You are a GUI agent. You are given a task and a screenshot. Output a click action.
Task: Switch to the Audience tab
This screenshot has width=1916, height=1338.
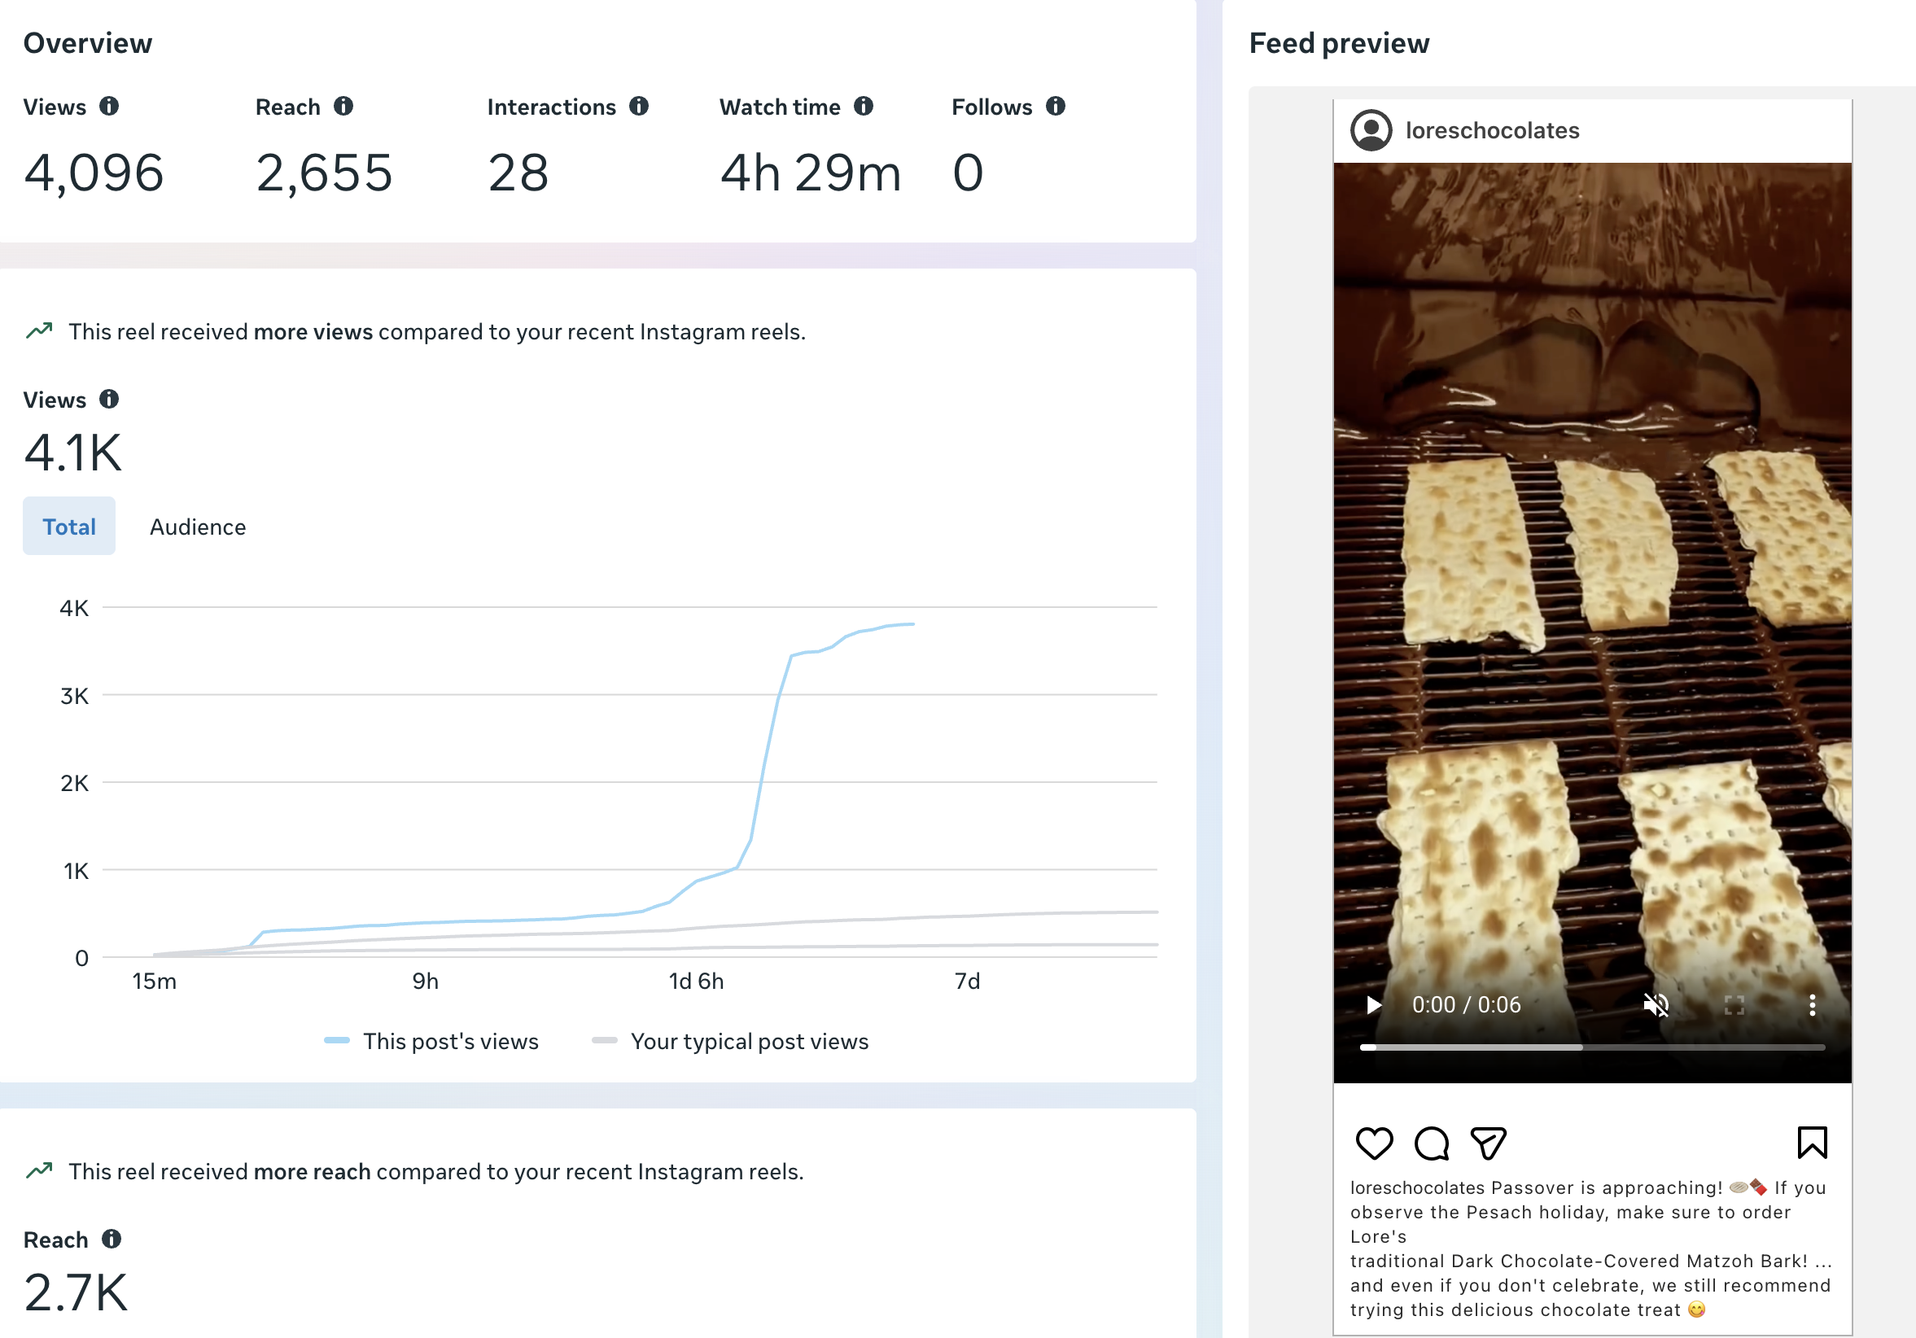pos(198,527)
